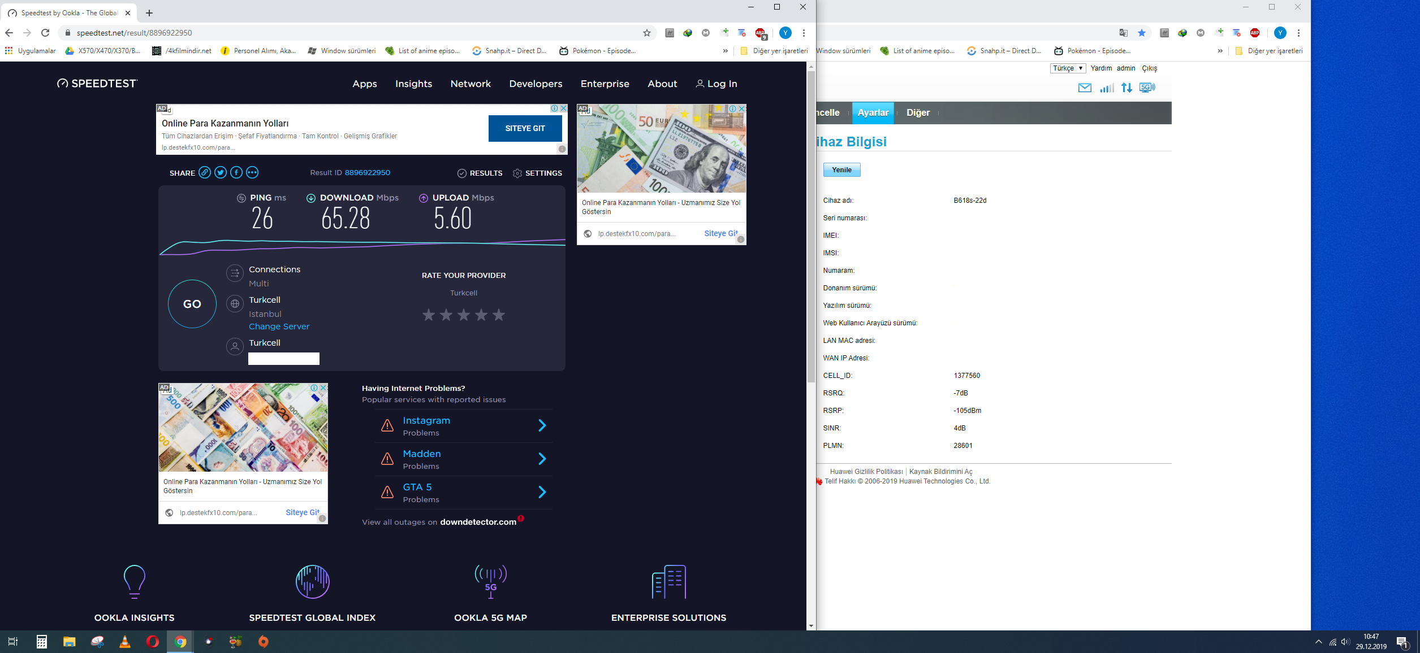Screen dimensions: 1420x653
Task: Open Instagram problems chevron
Action: click(x=542, y=425)
